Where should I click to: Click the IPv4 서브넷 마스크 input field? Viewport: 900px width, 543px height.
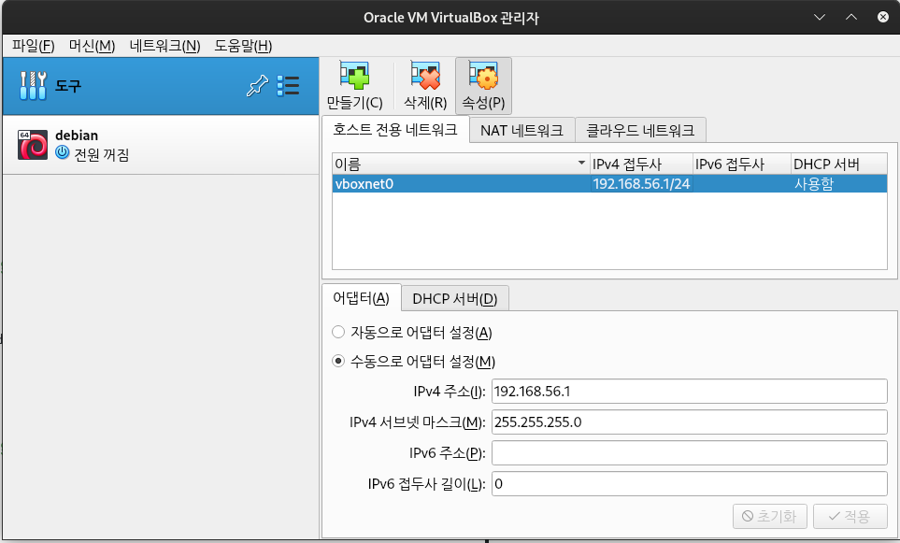(x=690, y=422)
